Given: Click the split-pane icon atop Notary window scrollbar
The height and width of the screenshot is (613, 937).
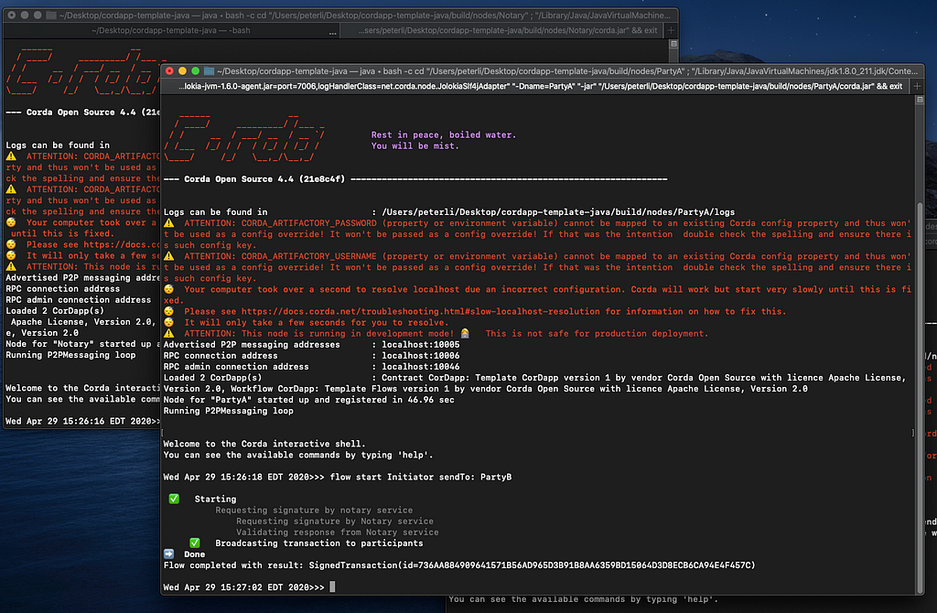Looking at the screenshot, I should (x=673, y=44).
